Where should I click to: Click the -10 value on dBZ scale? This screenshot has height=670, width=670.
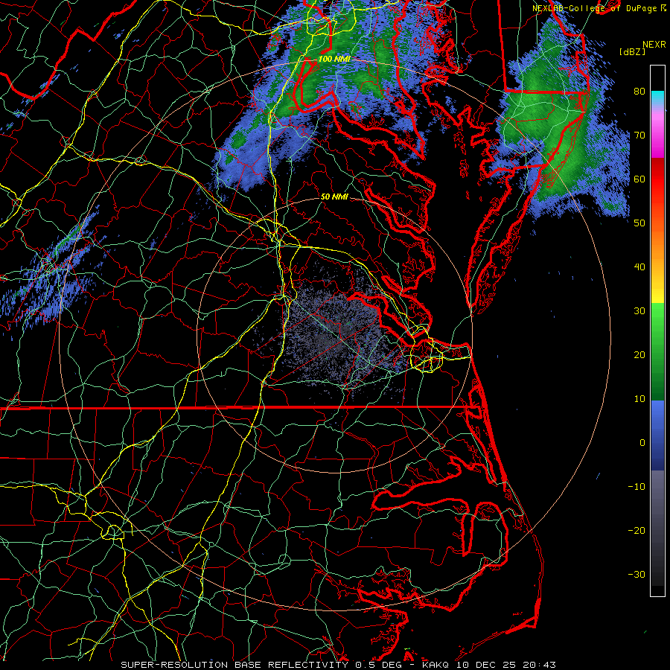[636, 487]
